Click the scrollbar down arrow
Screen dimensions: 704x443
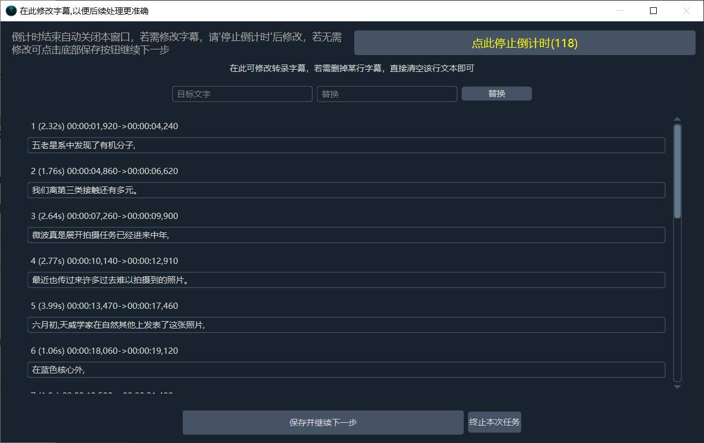point(677,387)
